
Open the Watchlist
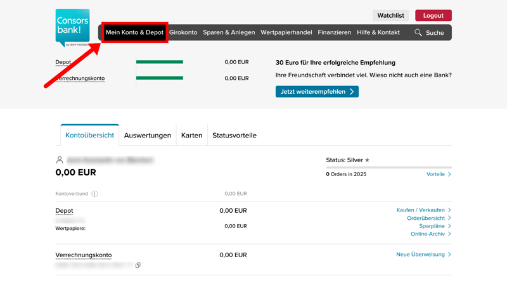390,15
